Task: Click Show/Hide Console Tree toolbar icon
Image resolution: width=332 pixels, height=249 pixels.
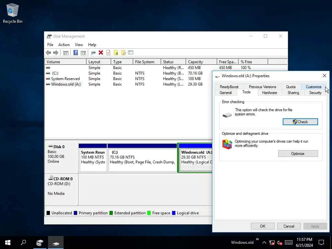Action: click(65, 53)
